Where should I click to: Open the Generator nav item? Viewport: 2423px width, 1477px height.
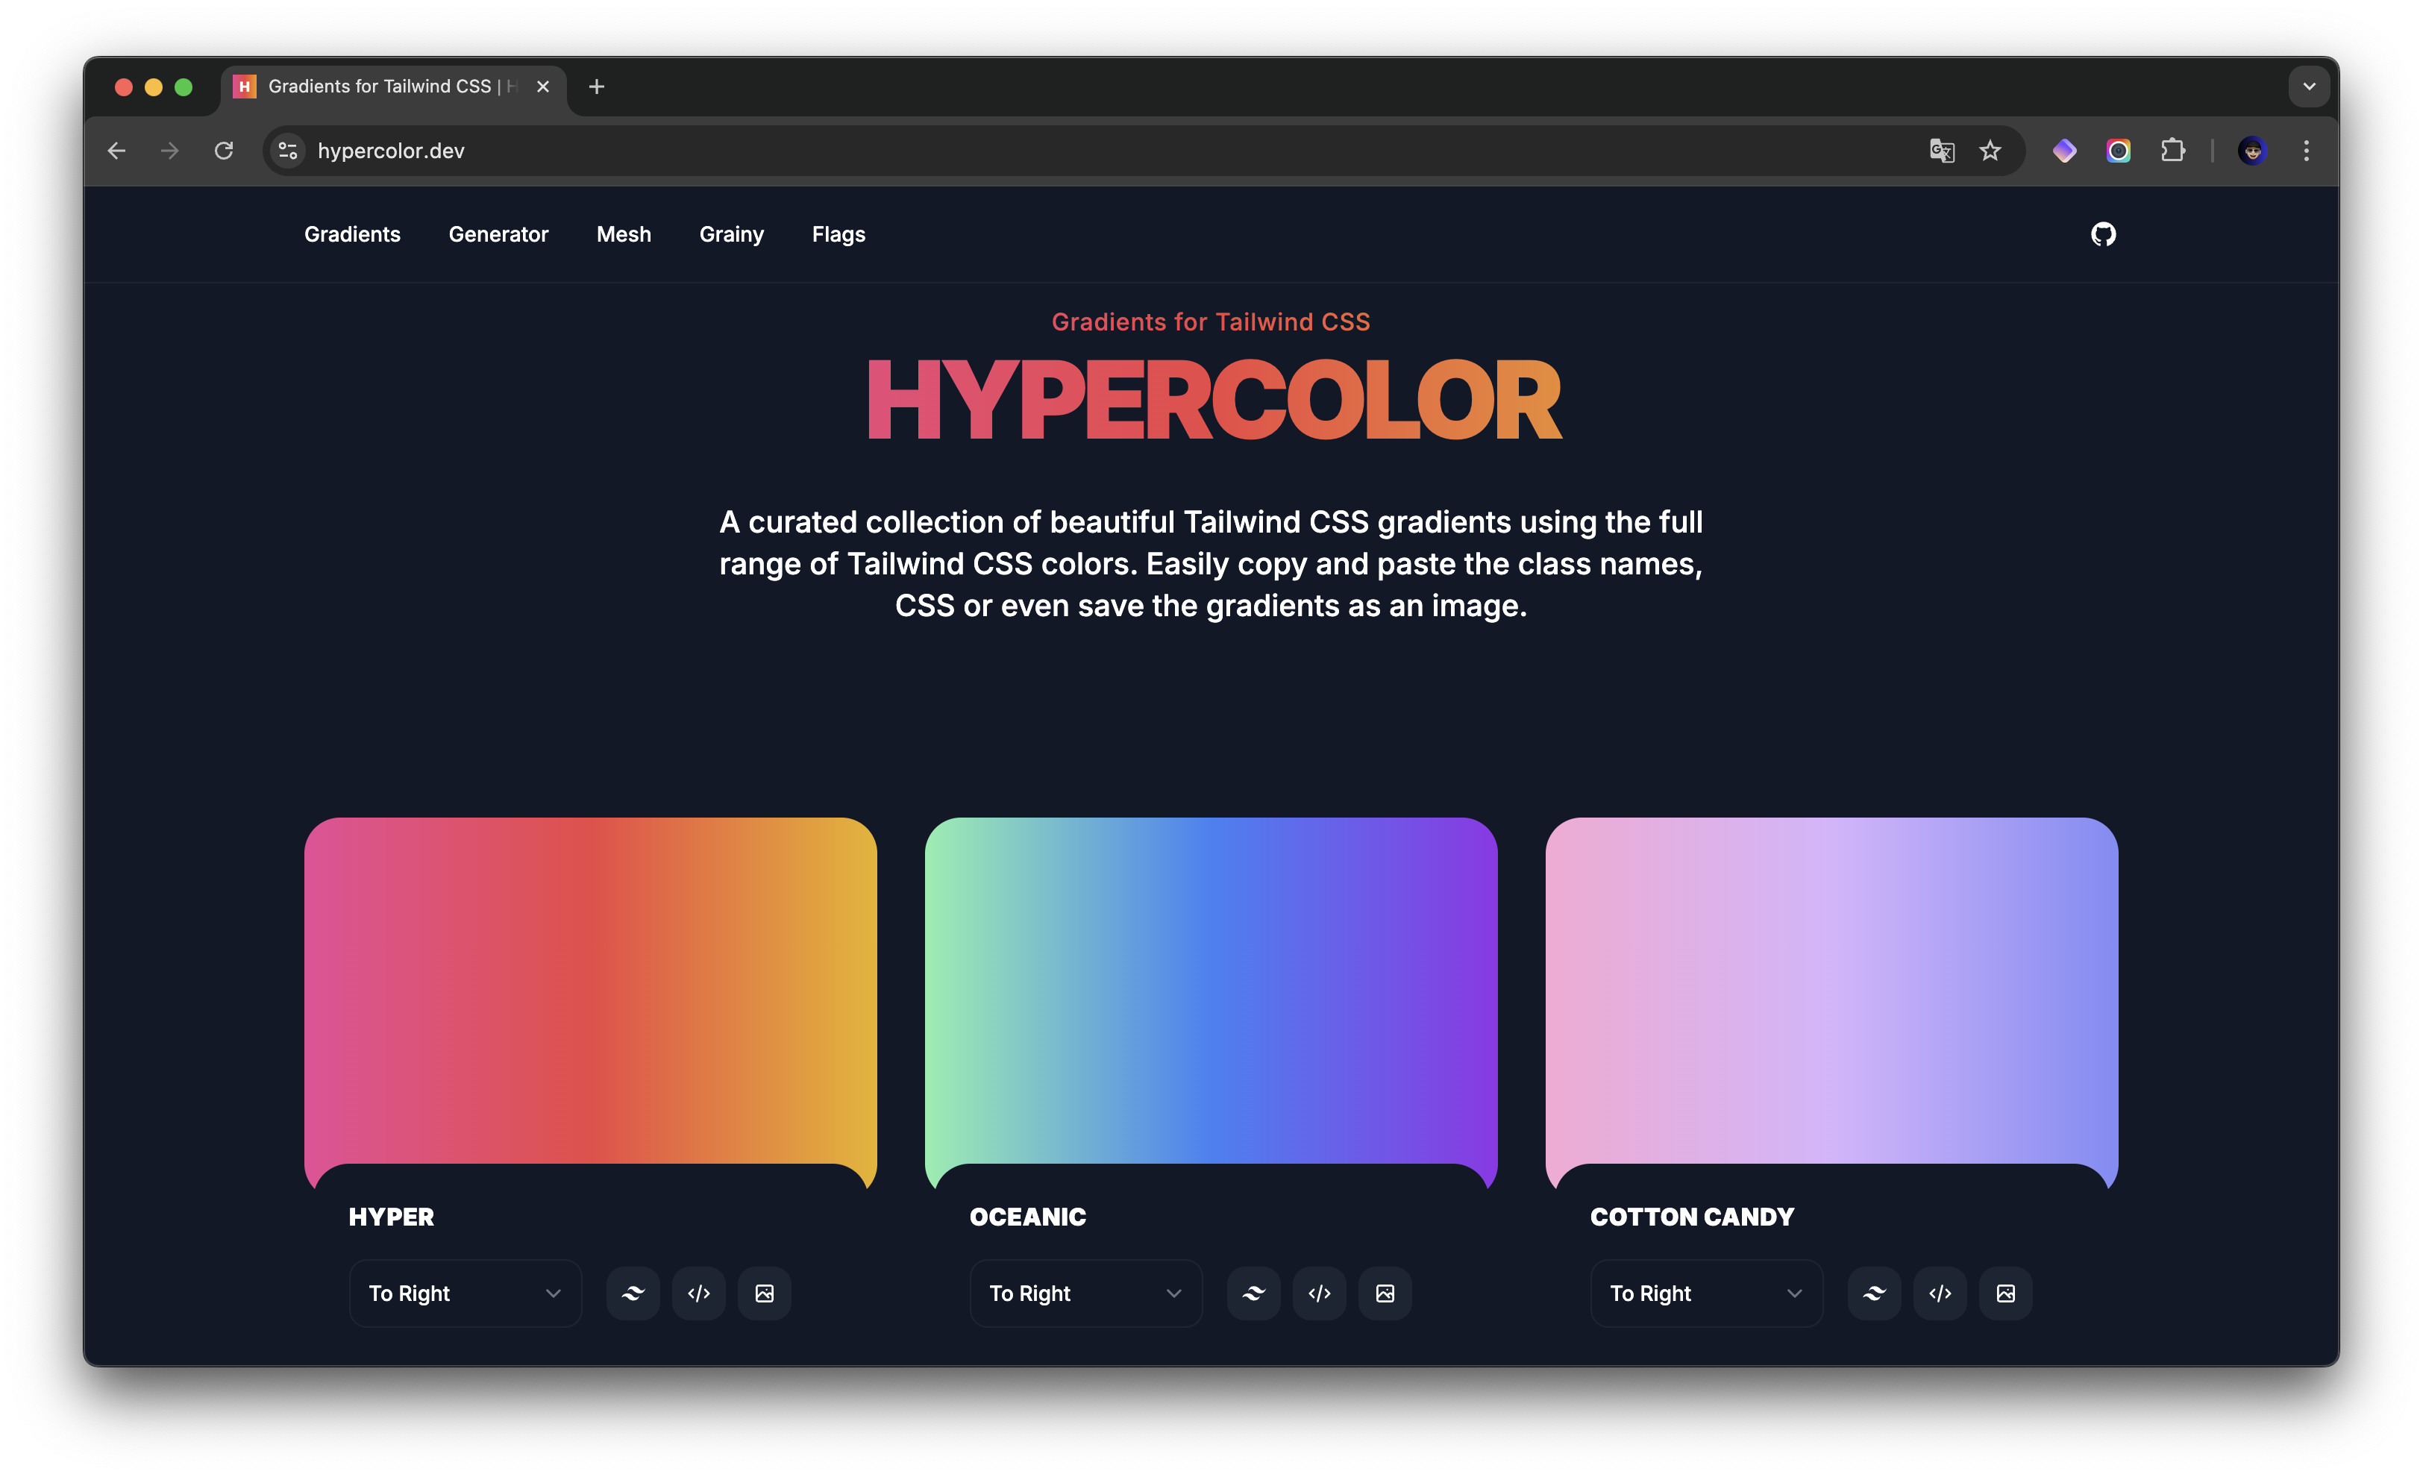tap(498, 234)
